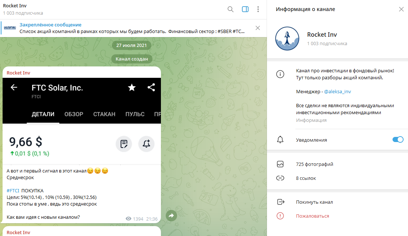This screenshot has width=408, height=236.
Task: Click the Канал создан service message
Action: click(x=132, y=59)
